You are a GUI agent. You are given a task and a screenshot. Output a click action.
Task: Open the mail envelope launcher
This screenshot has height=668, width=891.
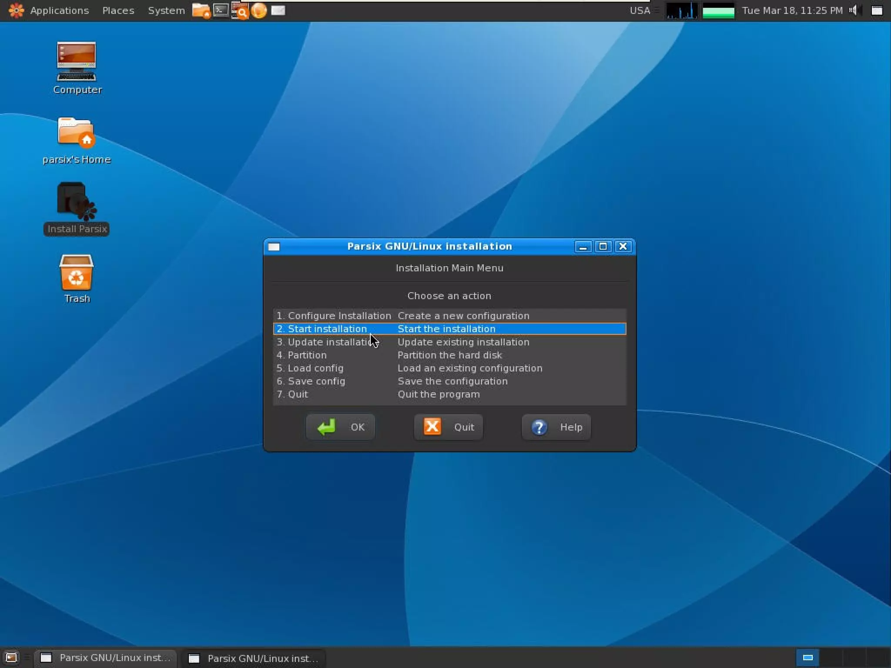(x=278, y=10)
